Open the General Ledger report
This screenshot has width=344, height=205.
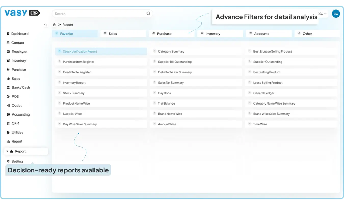(264, 93)
